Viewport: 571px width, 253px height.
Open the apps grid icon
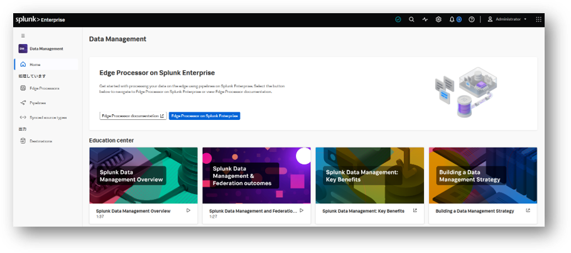tap(538, 19)
